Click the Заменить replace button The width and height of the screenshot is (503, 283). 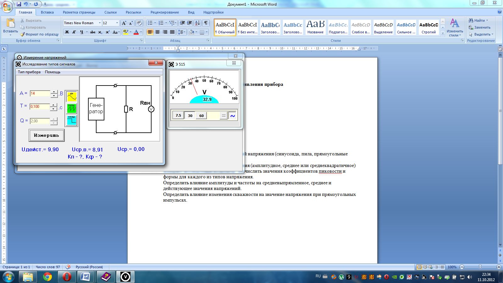(479, 27)
